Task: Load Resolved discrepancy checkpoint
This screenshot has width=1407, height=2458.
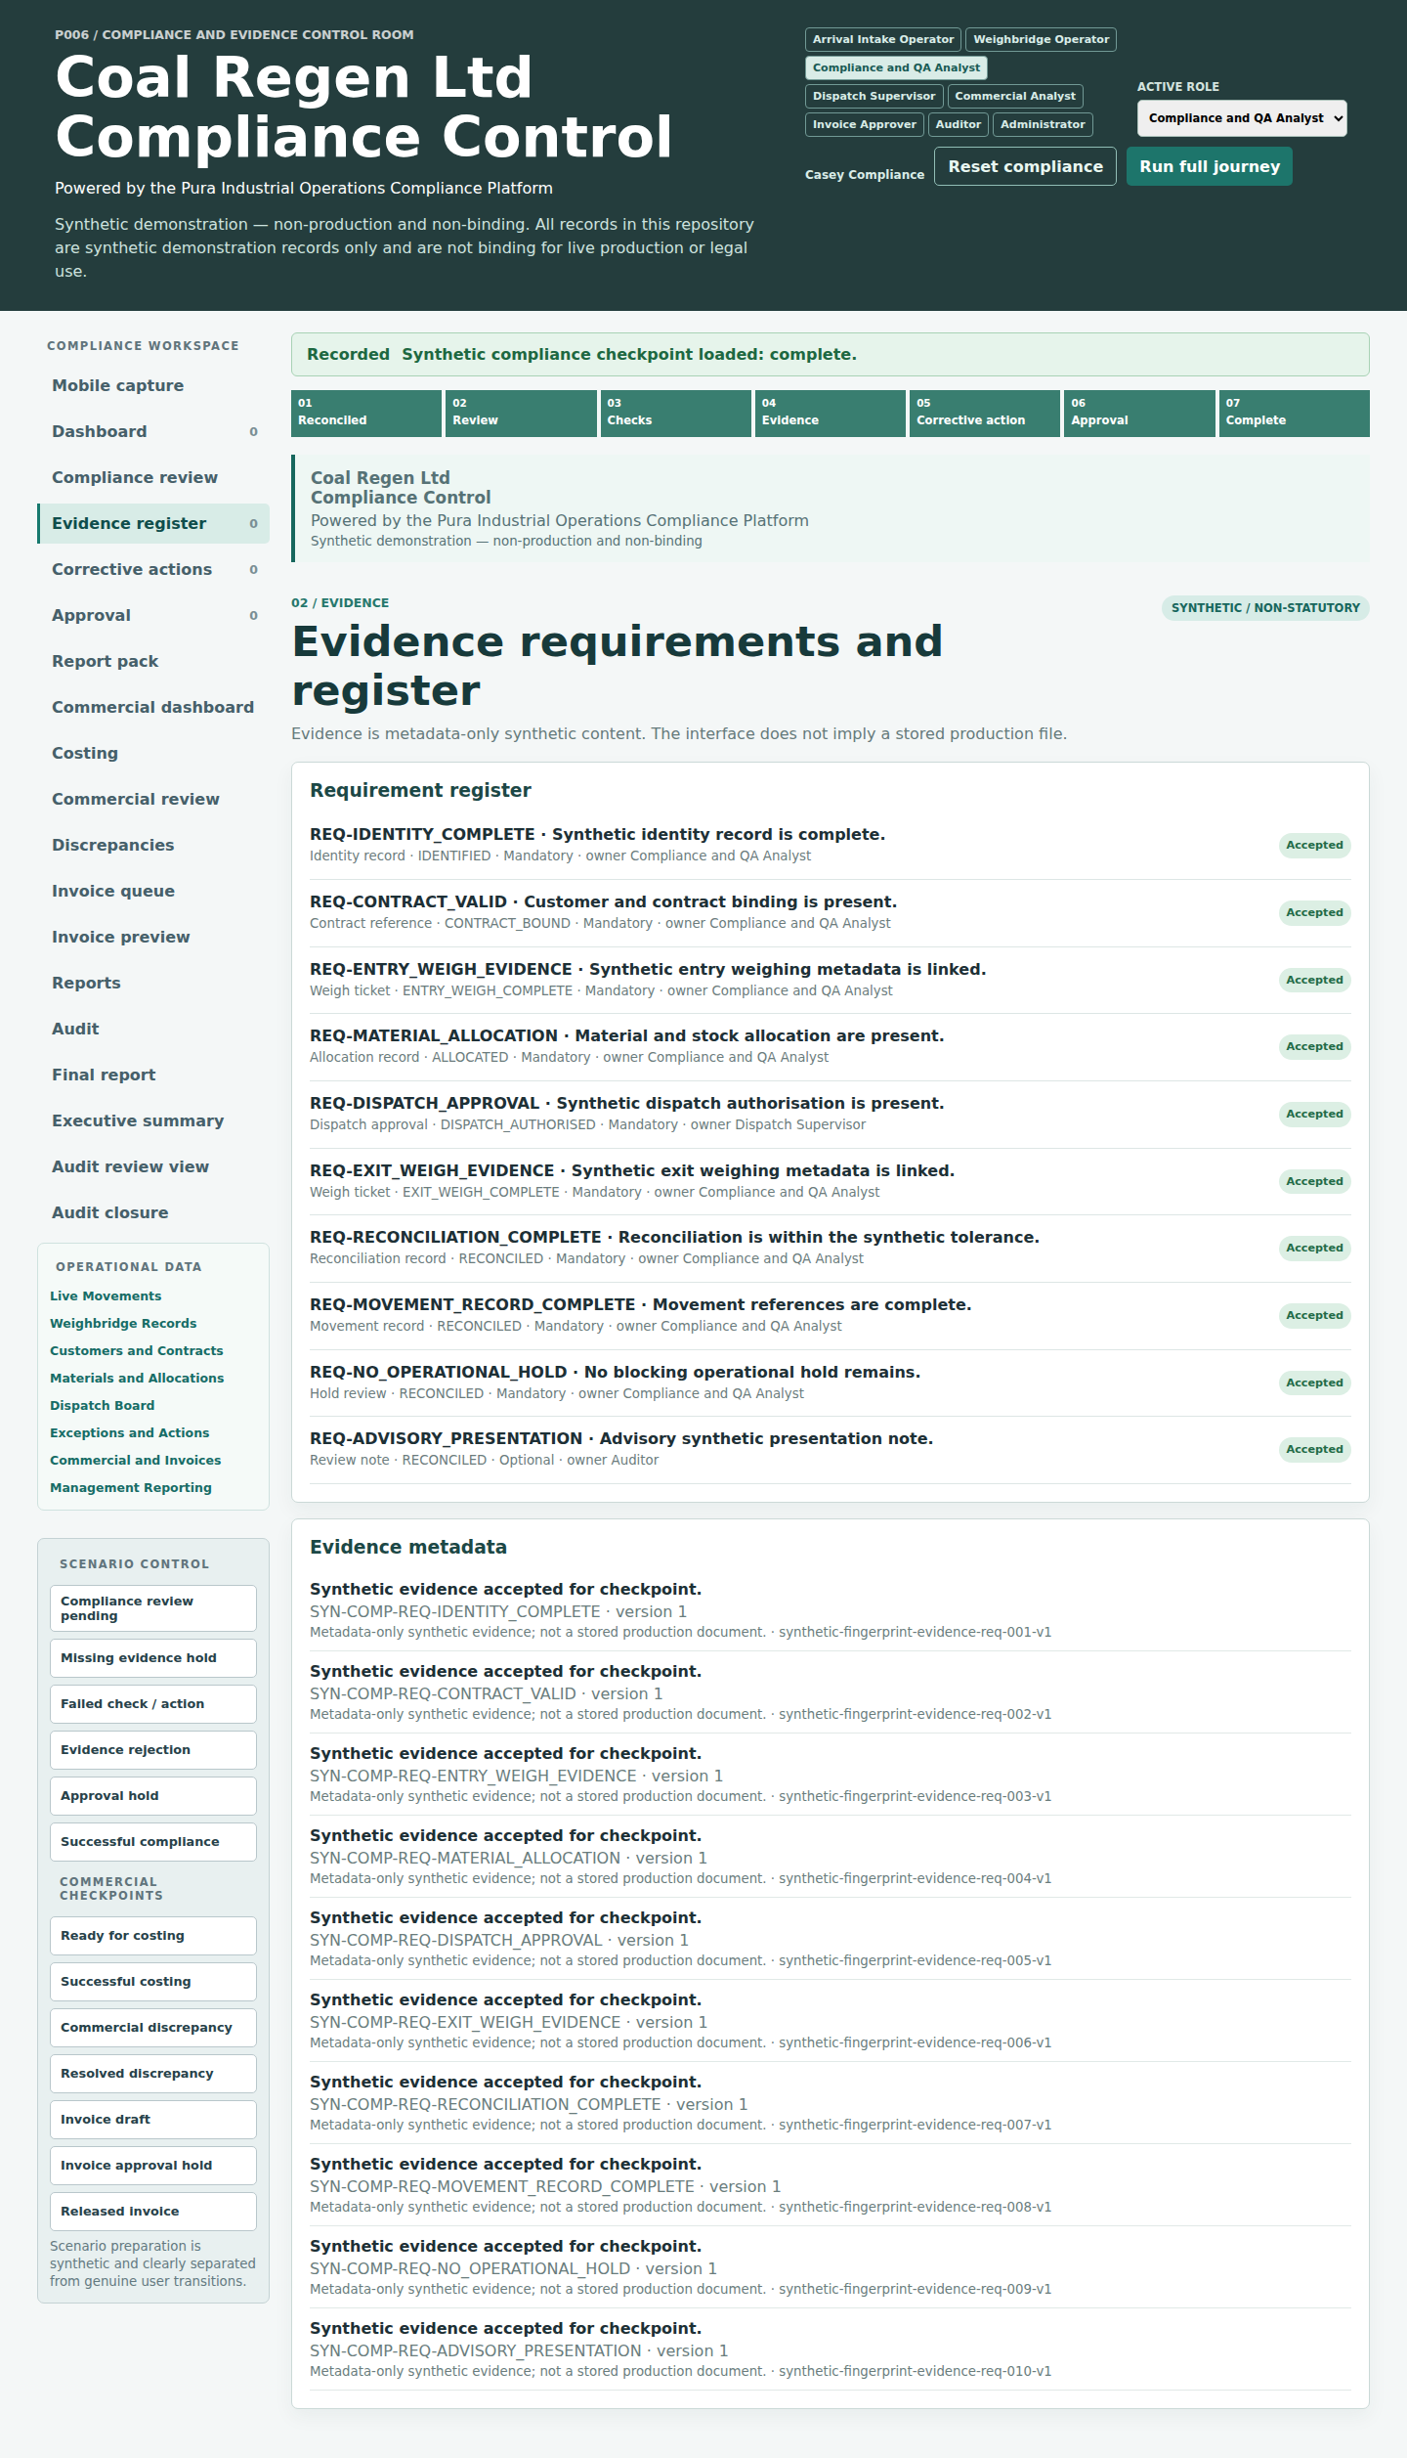Action: (x=153, y=2074)
